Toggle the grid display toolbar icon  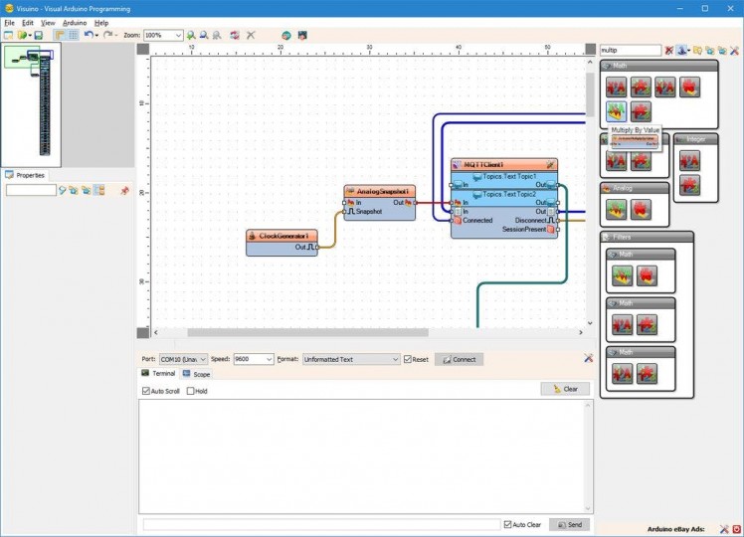tap(73, 35)
